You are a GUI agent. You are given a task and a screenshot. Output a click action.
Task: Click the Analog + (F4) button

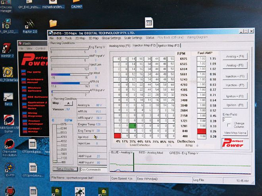[235, 56]
